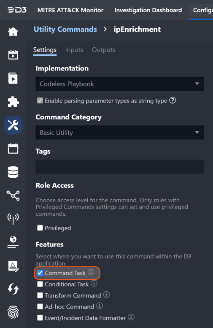Image resolution: width=213 pixels, height=328 pixels.
Task: Enable the Privileged checkbox
Action: pos(40,228)
